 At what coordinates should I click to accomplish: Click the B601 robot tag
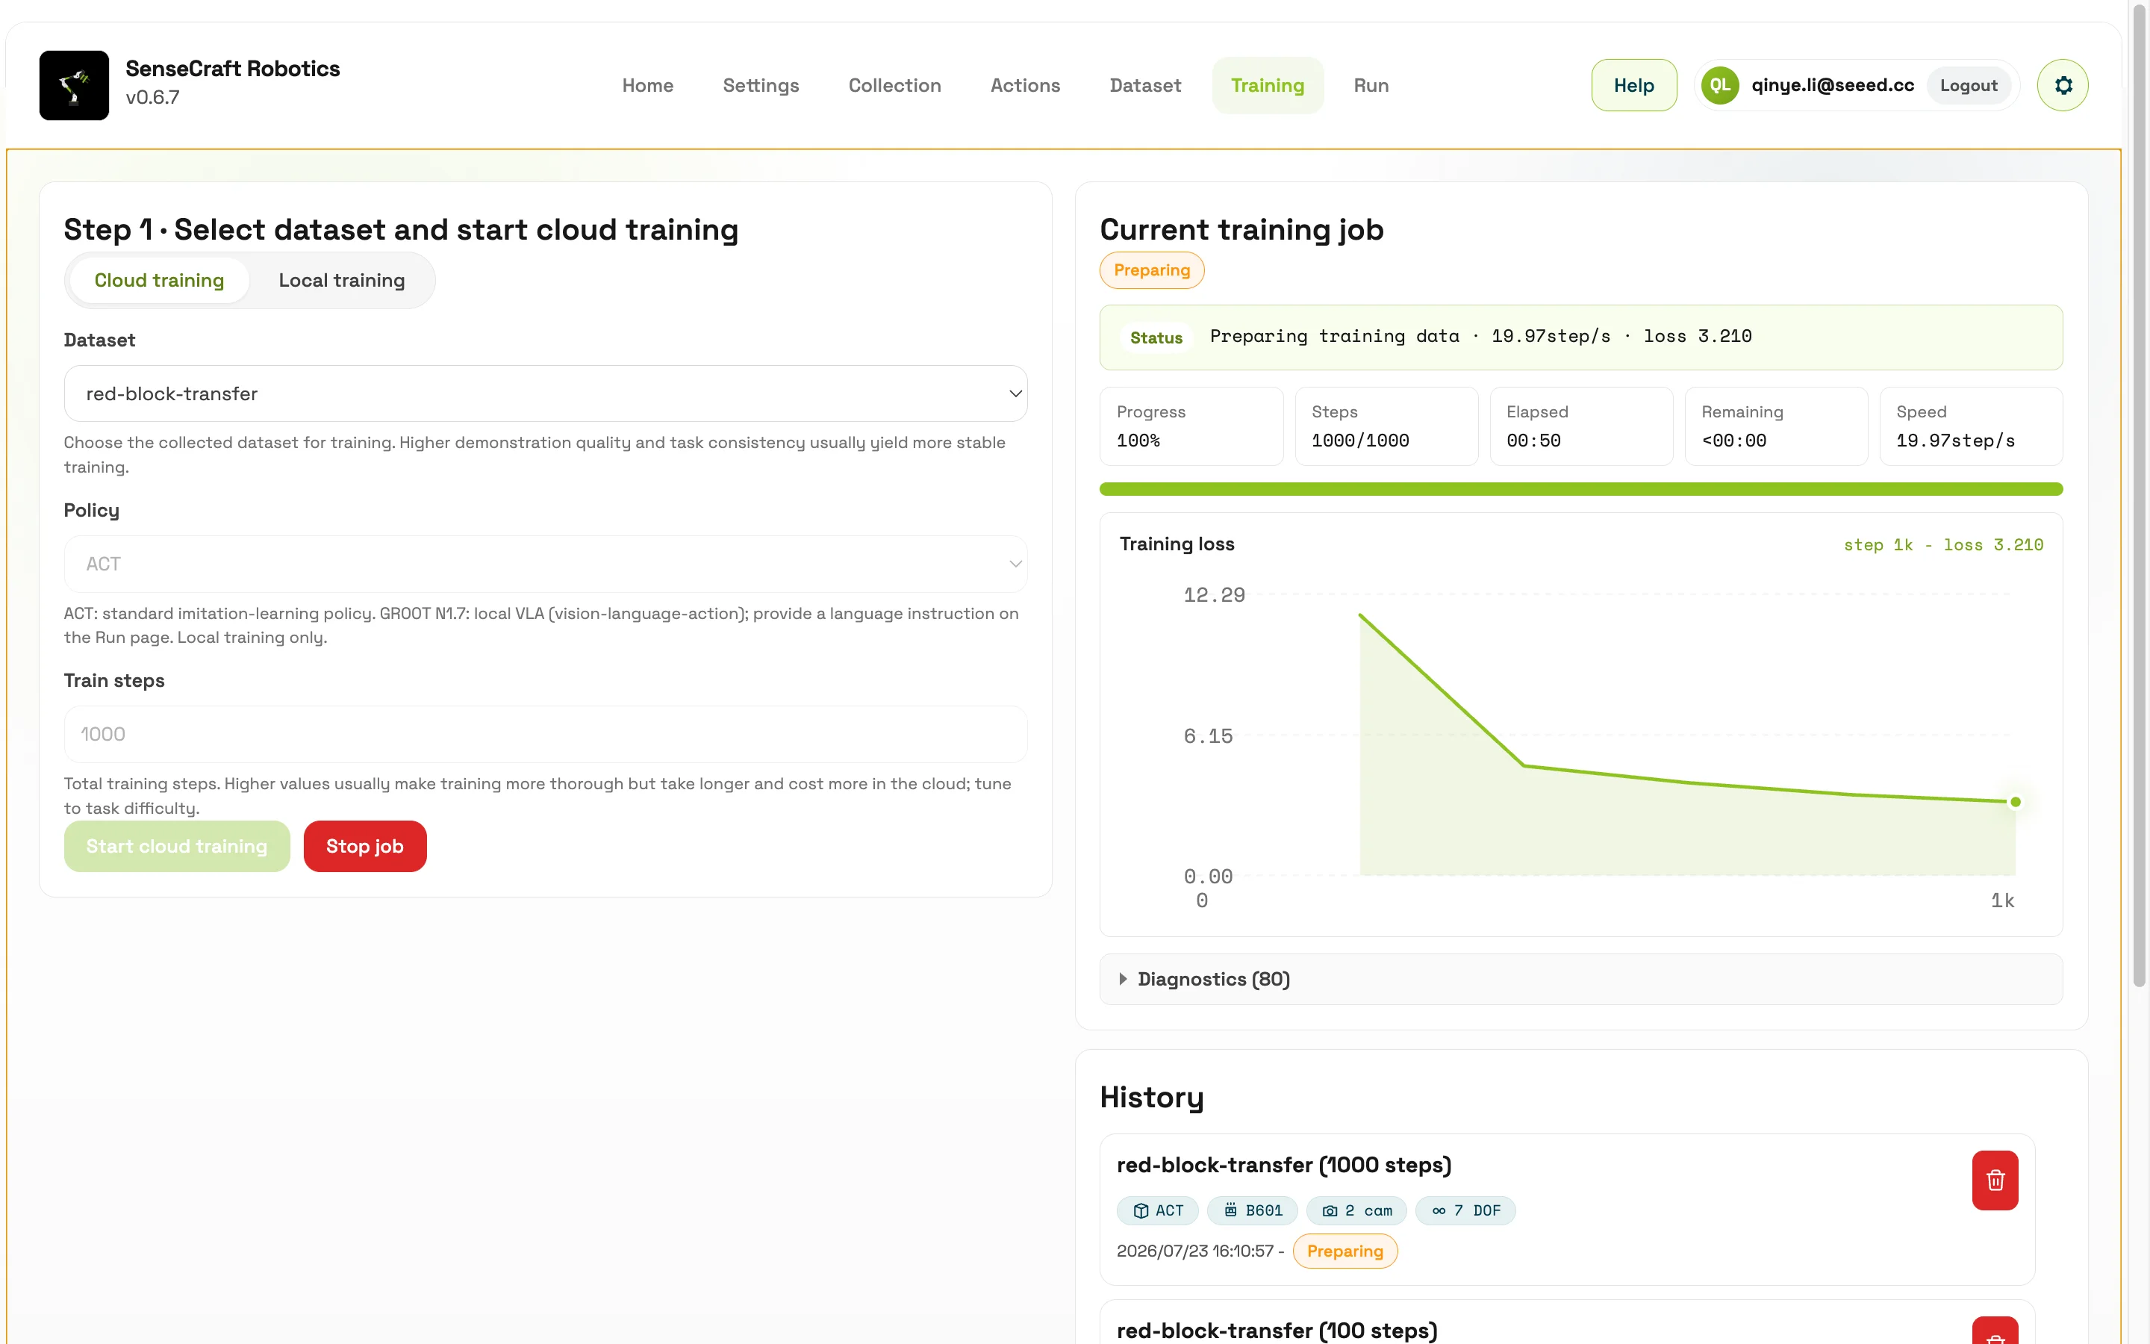pyautogui.click(x=1253, y=1210)
